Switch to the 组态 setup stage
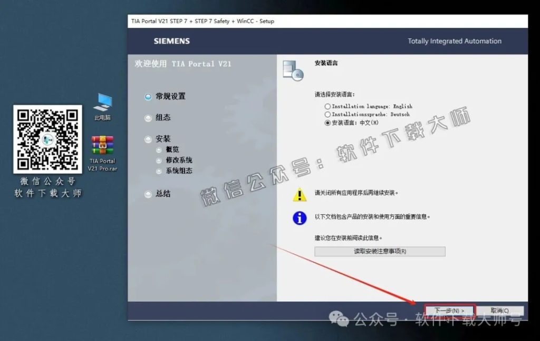The image size is (540, 341). pos(148,118)
